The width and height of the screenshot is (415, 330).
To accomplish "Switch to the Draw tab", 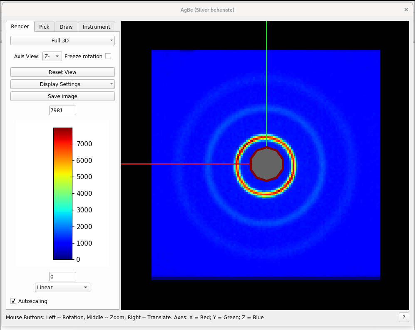I will (66, 27).
